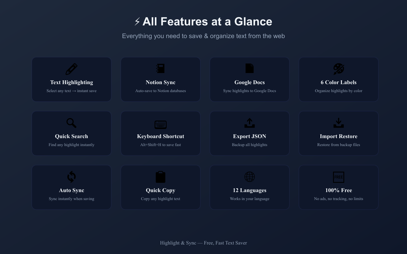
Task: Click the Quick Copy clipboard icon
Action: coord(161,177)
